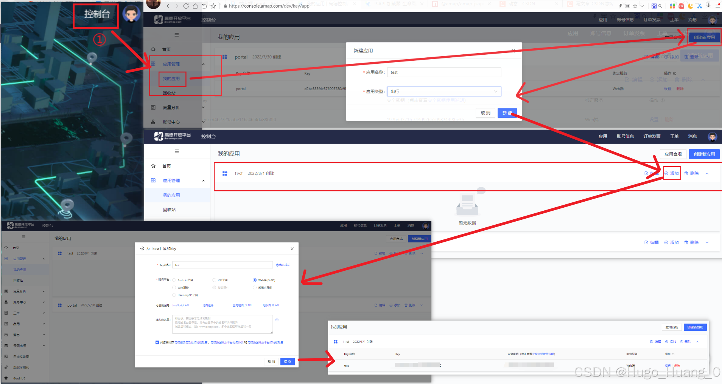Collapse the test app card showing 暂无数据
This screenshot has width=722, height=384.
(x=707, y=174)
